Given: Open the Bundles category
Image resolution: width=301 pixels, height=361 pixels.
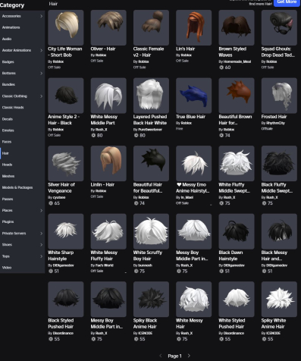Looking at the screenshot, I should [8, 84].
